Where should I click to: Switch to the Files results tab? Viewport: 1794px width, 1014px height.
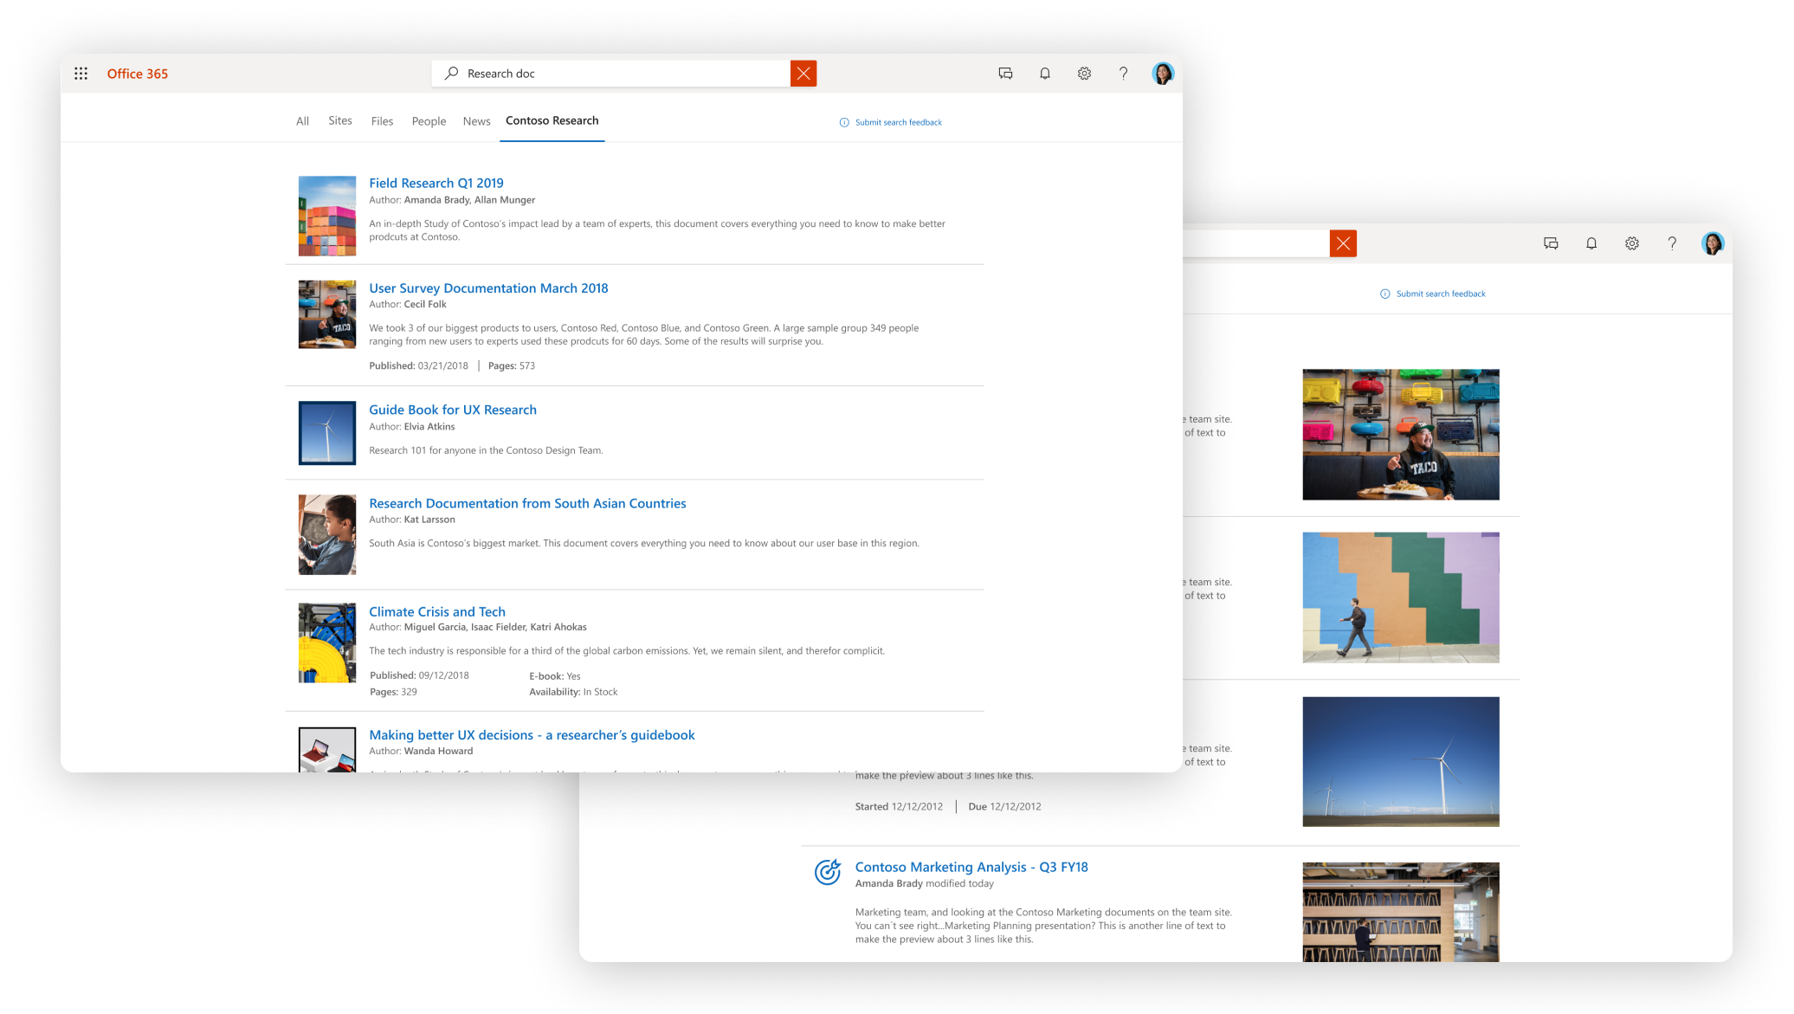coord(381,121)
